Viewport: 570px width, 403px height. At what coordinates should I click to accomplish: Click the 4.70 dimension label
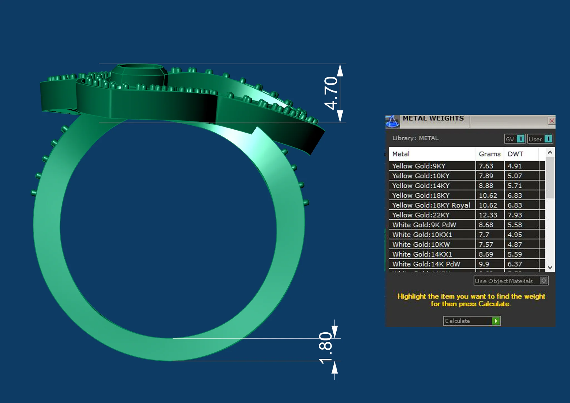(331, 93)
